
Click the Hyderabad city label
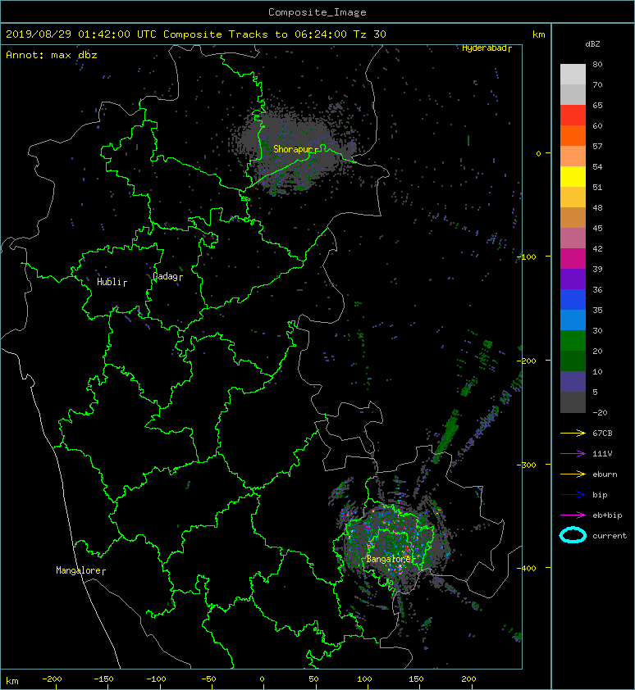coord(484,48)
